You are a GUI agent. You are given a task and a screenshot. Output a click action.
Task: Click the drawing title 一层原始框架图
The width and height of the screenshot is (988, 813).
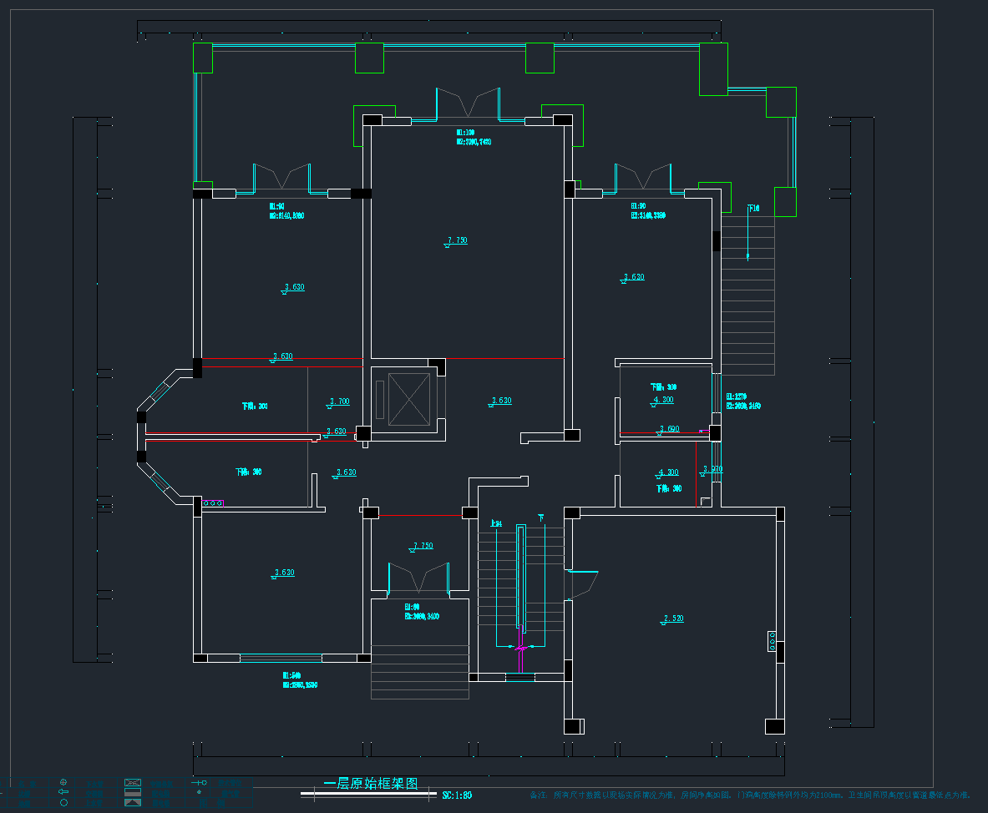(370, 784)
